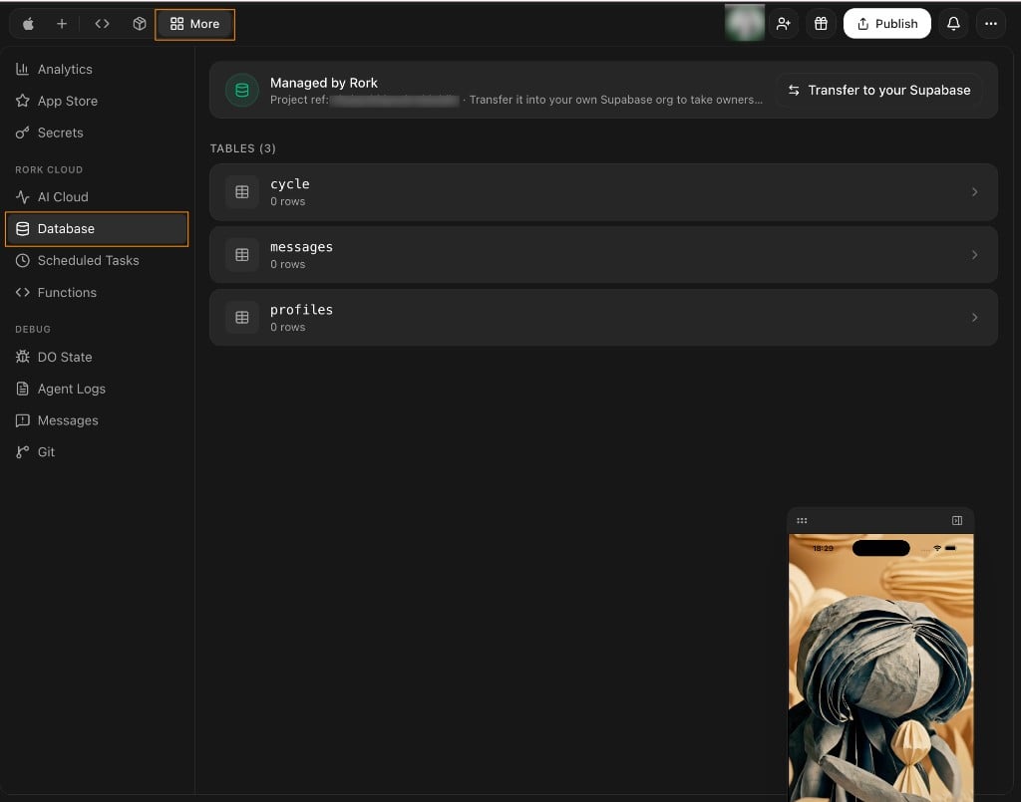The width and height of the screenshot is (1021, 802).
Task: Open the gift rewards icon
Action: [x=821, y=24]
